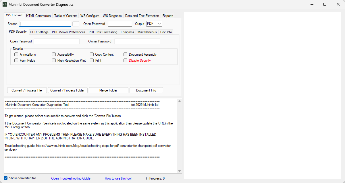Open the Troubleshooting Guide link
This screenshot has width=345, height=183.
pos(71,178)
